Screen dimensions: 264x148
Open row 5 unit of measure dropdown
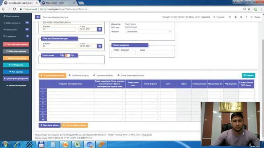tap(158, 103)
